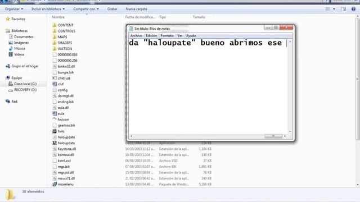
Task: Toggle the preview pane icon in Explorer
Action: (343, 9)
